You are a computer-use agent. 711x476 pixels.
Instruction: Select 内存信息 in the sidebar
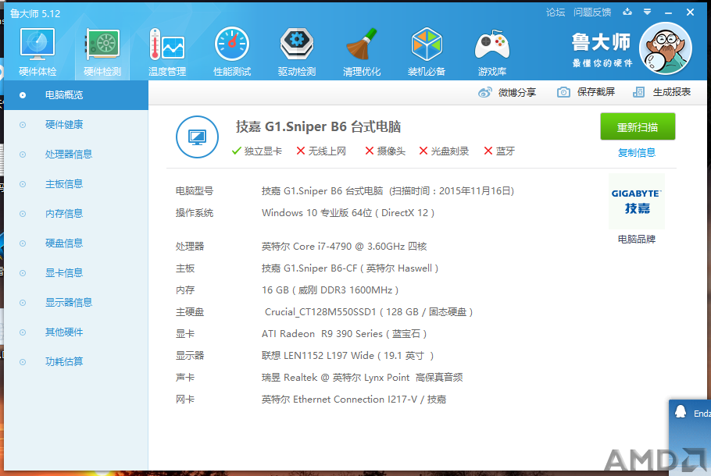(77, 214)
